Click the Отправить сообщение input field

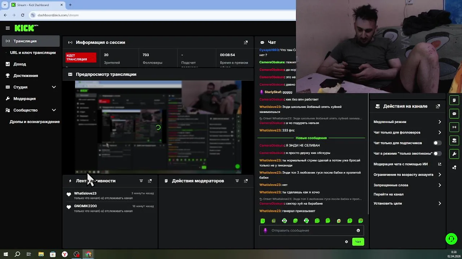312,231
